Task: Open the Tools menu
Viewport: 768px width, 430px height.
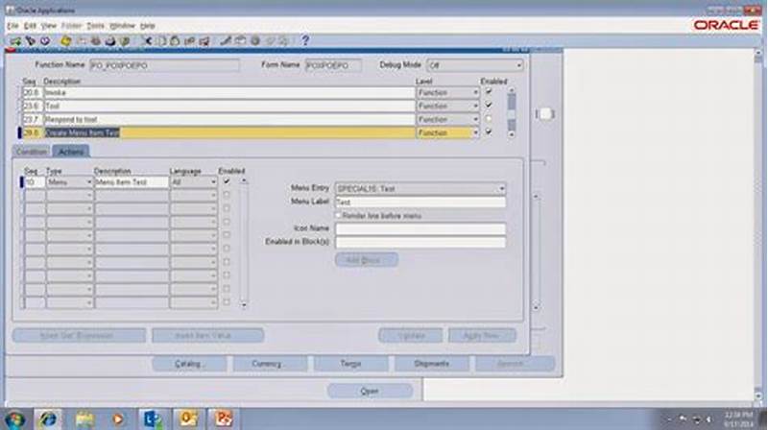Action: coord(95,26)
